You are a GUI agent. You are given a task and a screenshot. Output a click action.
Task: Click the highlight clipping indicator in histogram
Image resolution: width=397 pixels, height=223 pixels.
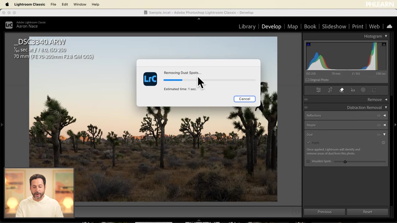(x=384, y=44)
